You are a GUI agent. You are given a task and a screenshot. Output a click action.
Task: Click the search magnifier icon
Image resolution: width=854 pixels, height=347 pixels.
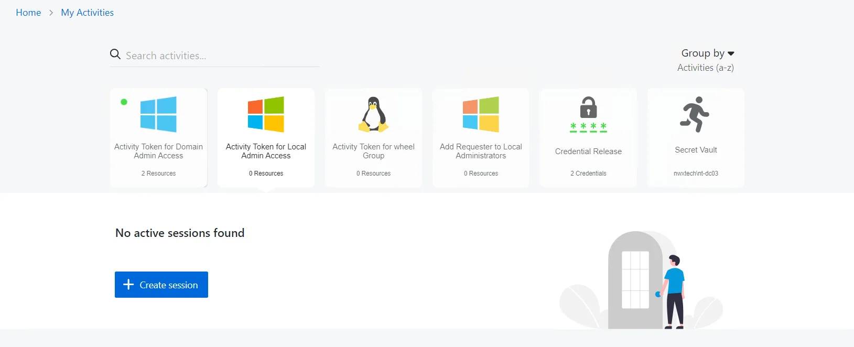115,54
